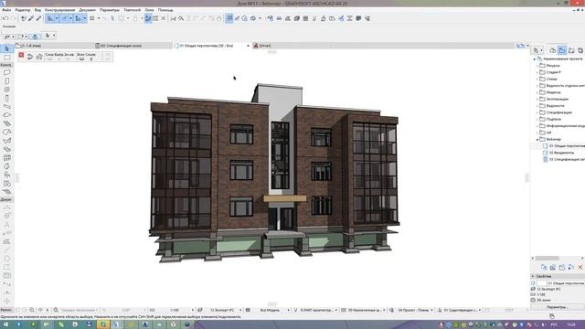Switch to the 1-й этаж tab
The height and width of the screenshot is (329, 585).
click(x=54, y=46)
